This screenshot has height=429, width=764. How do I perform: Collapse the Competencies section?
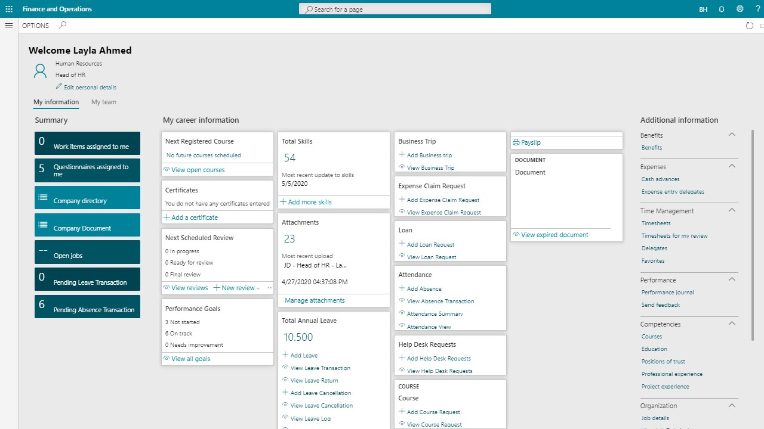pos(732,324)
